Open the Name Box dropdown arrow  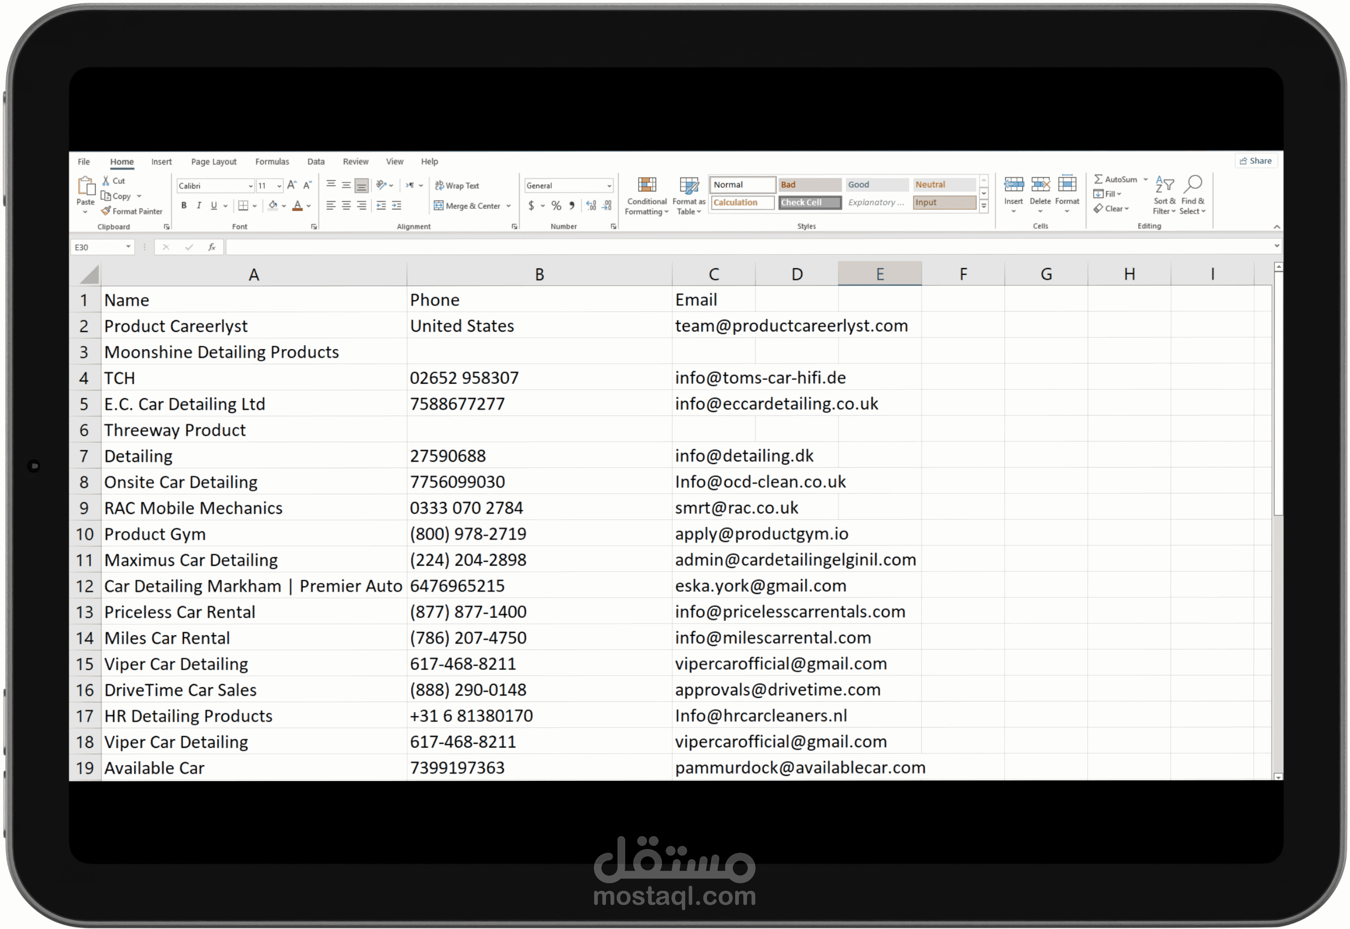[128, 247]
